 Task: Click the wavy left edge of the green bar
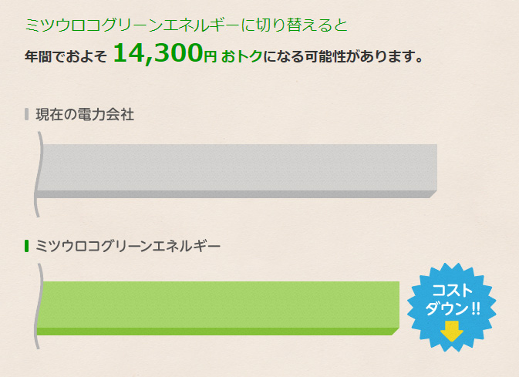(37, 306)
